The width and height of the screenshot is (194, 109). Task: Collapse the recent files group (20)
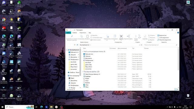[83, 72]
